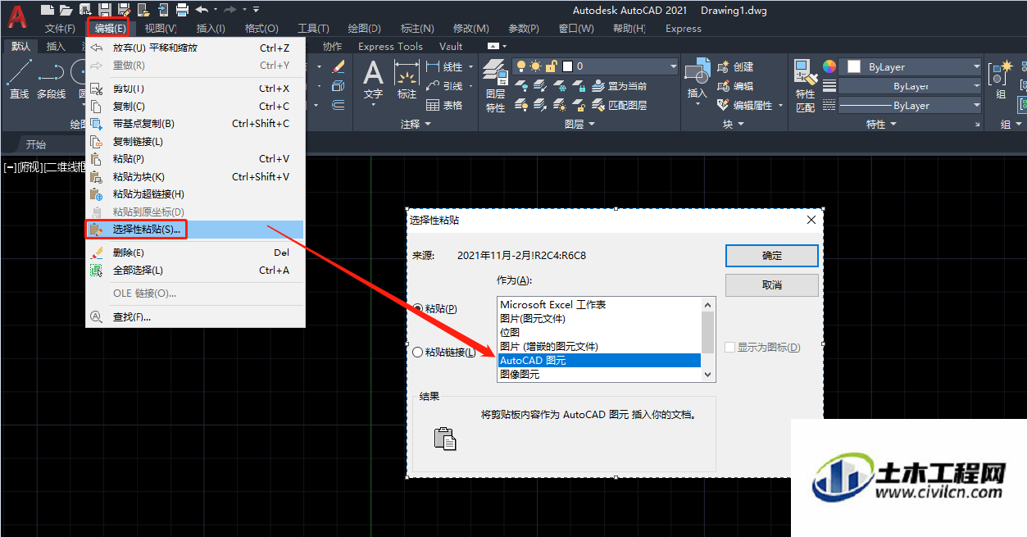Expand the 图层 panel title arrow

click(593, 125)
